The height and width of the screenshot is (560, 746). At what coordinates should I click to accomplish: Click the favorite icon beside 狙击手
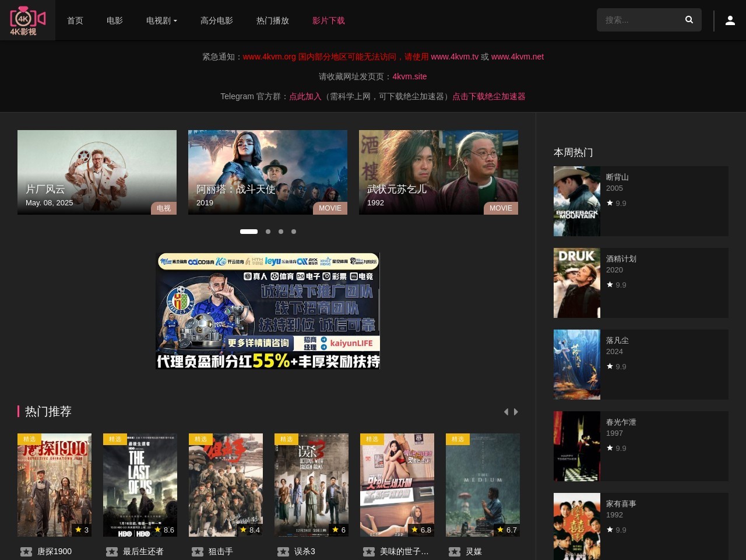pos(198,552)
